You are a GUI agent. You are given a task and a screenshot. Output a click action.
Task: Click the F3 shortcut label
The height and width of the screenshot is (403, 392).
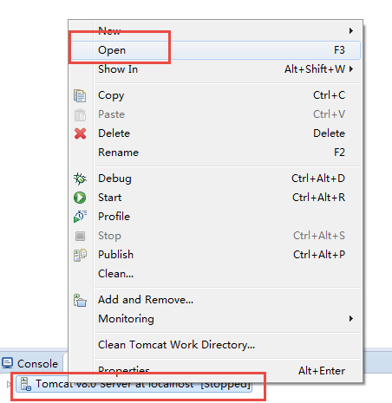(339, 50)
